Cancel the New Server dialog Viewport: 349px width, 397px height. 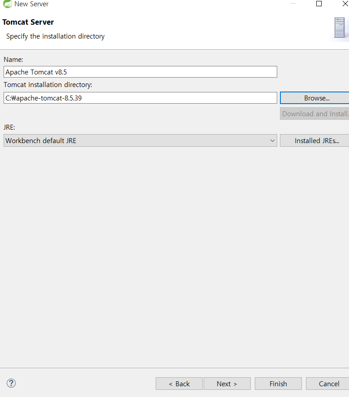[328, 384]
